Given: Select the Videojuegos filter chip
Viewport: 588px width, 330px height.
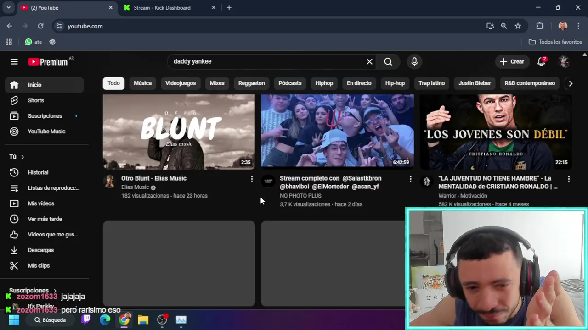Looking at the screenshot, I should [181, 83].
